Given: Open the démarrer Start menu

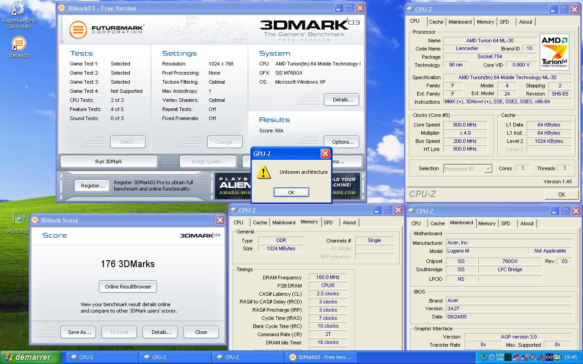Looking at the screenshot, I should [30, 357].
